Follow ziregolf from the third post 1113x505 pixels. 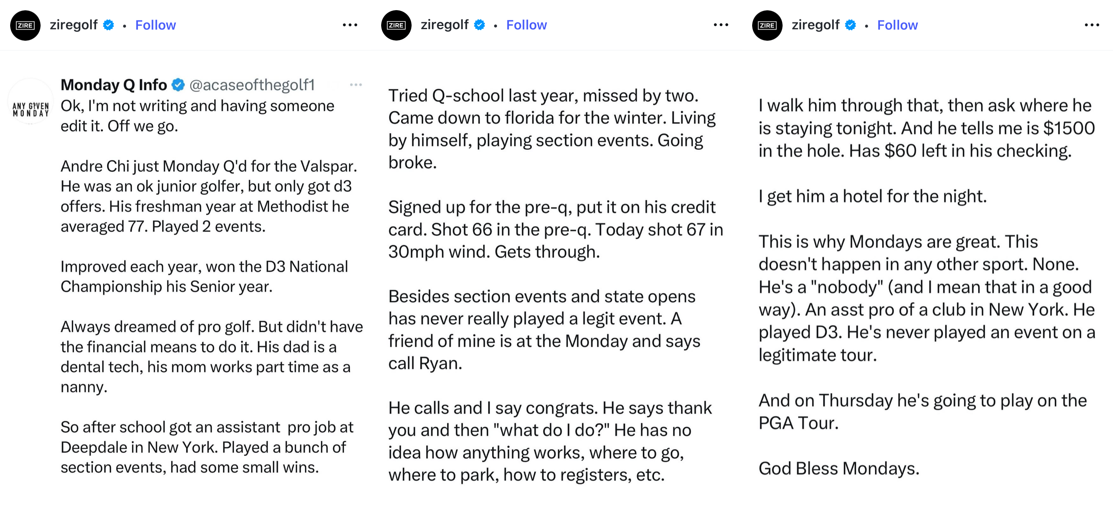pyautogui.click(x=897, y=25)
